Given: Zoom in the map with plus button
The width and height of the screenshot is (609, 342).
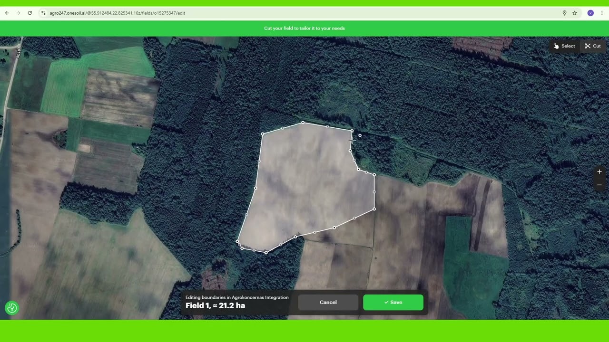Looking at the screenshot, I should [599, 172].
